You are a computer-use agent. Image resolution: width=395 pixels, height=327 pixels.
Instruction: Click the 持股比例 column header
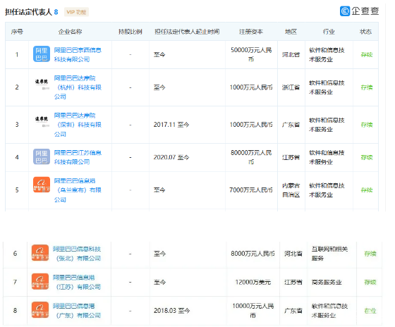[x=130, y=32]
